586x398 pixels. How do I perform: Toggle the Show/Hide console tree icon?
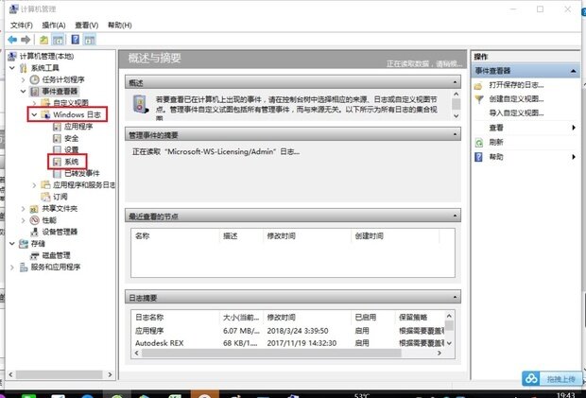[58, 40]
